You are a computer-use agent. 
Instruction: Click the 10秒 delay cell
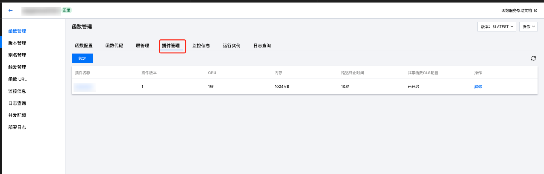[345, 87]
